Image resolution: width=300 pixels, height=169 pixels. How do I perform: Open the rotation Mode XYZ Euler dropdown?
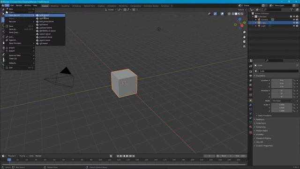tap(282, 101)
